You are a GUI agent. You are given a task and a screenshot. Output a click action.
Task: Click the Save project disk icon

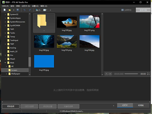(x=17, y=10)
